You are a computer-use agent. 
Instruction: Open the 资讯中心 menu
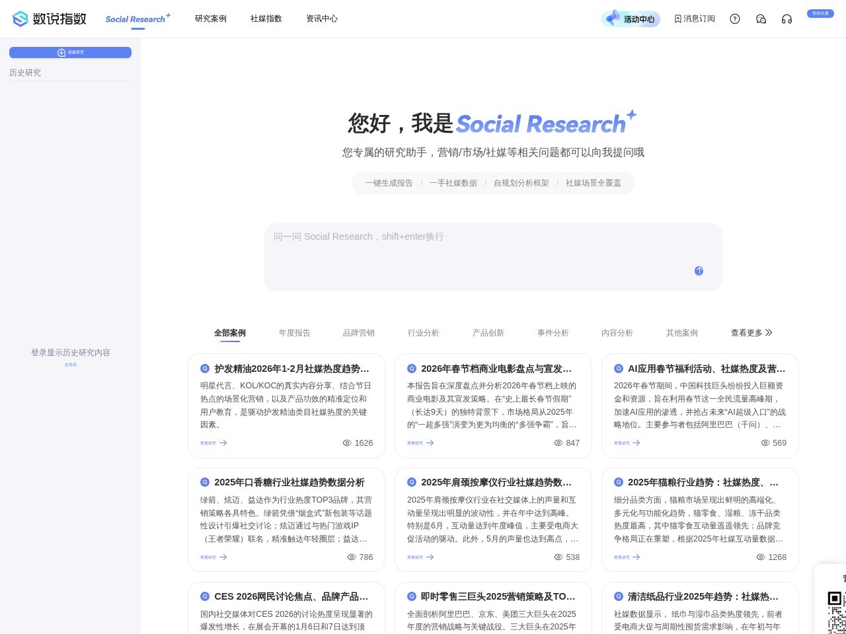click(x=322, y=18)
